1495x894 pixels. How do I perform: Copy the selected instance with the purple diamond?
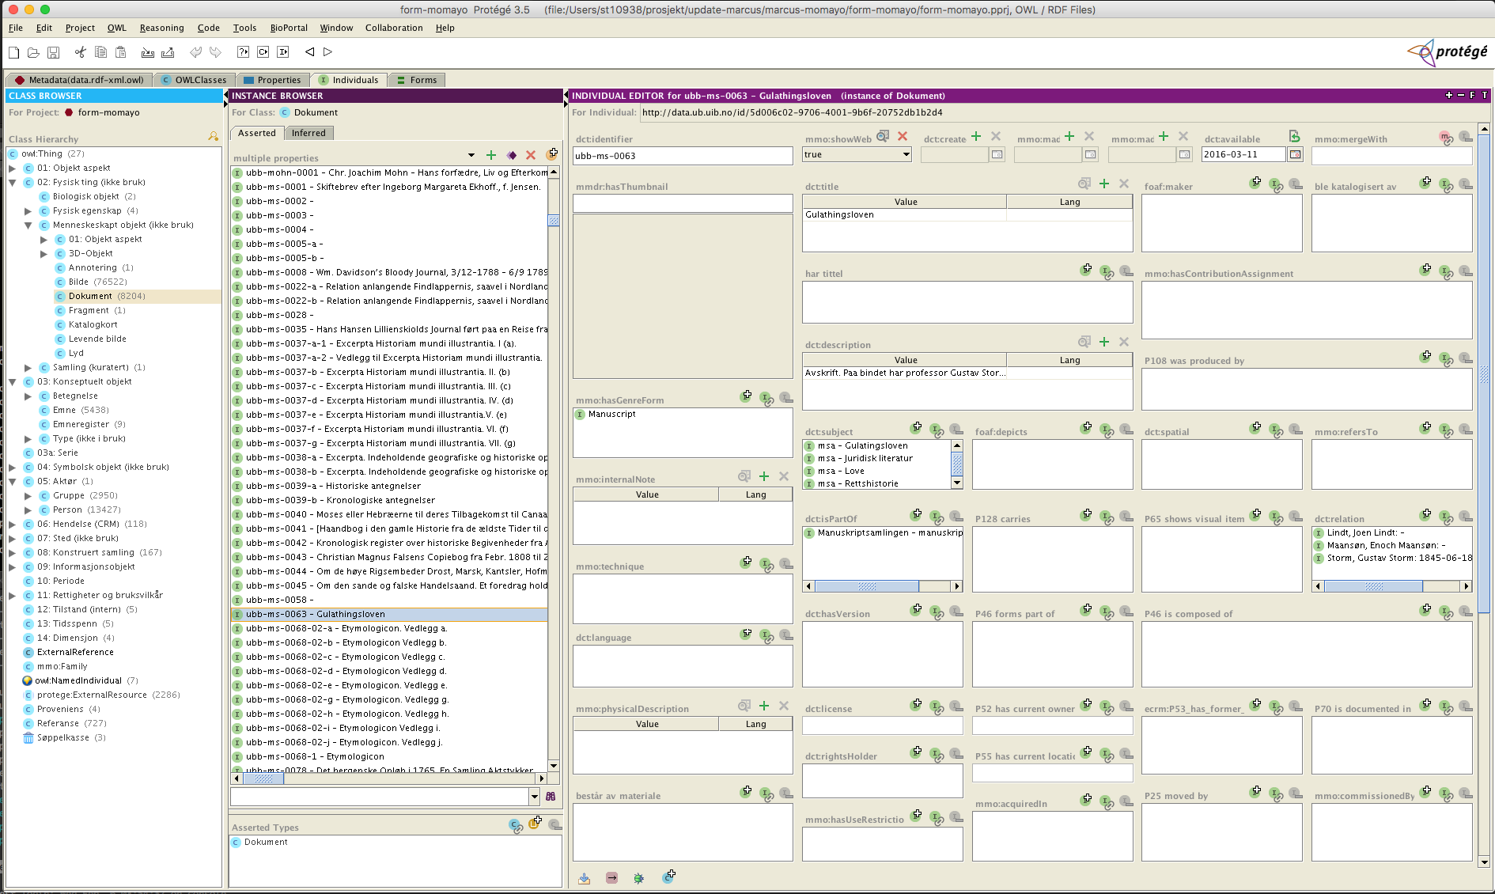512,155
